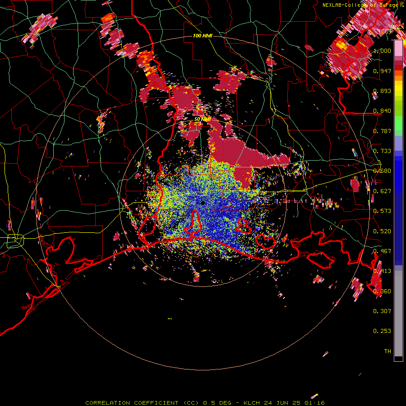Select the 0.360 value on the color scale
The image size is (406, 406).
pos(382,291)
